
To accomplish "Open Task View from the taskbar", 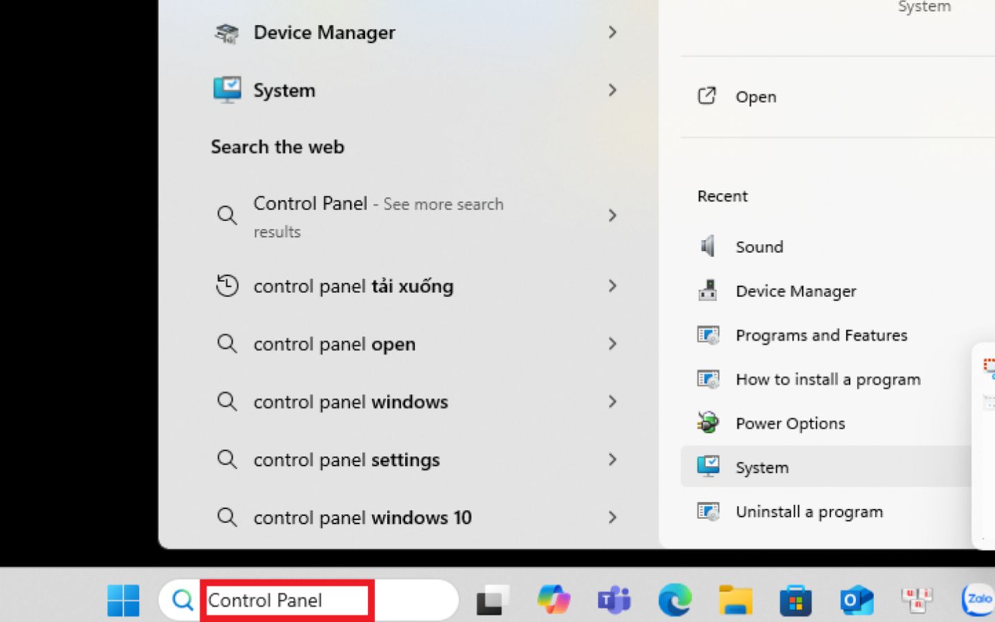I will (x=491, y=600).
